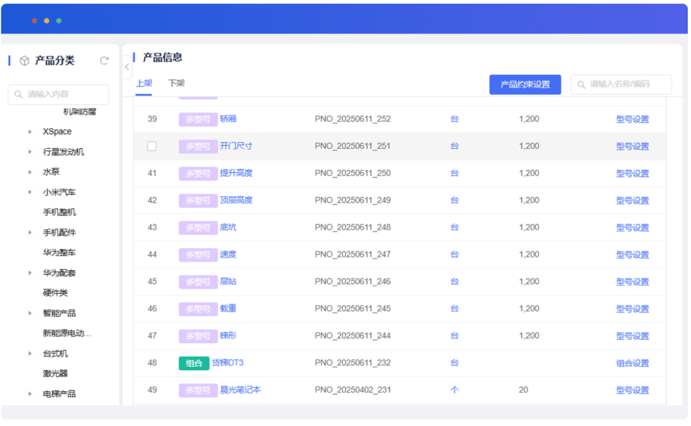Expand the 小米汽车 category
This screenshot has height=426, width=691.
(x=30, y=192)
